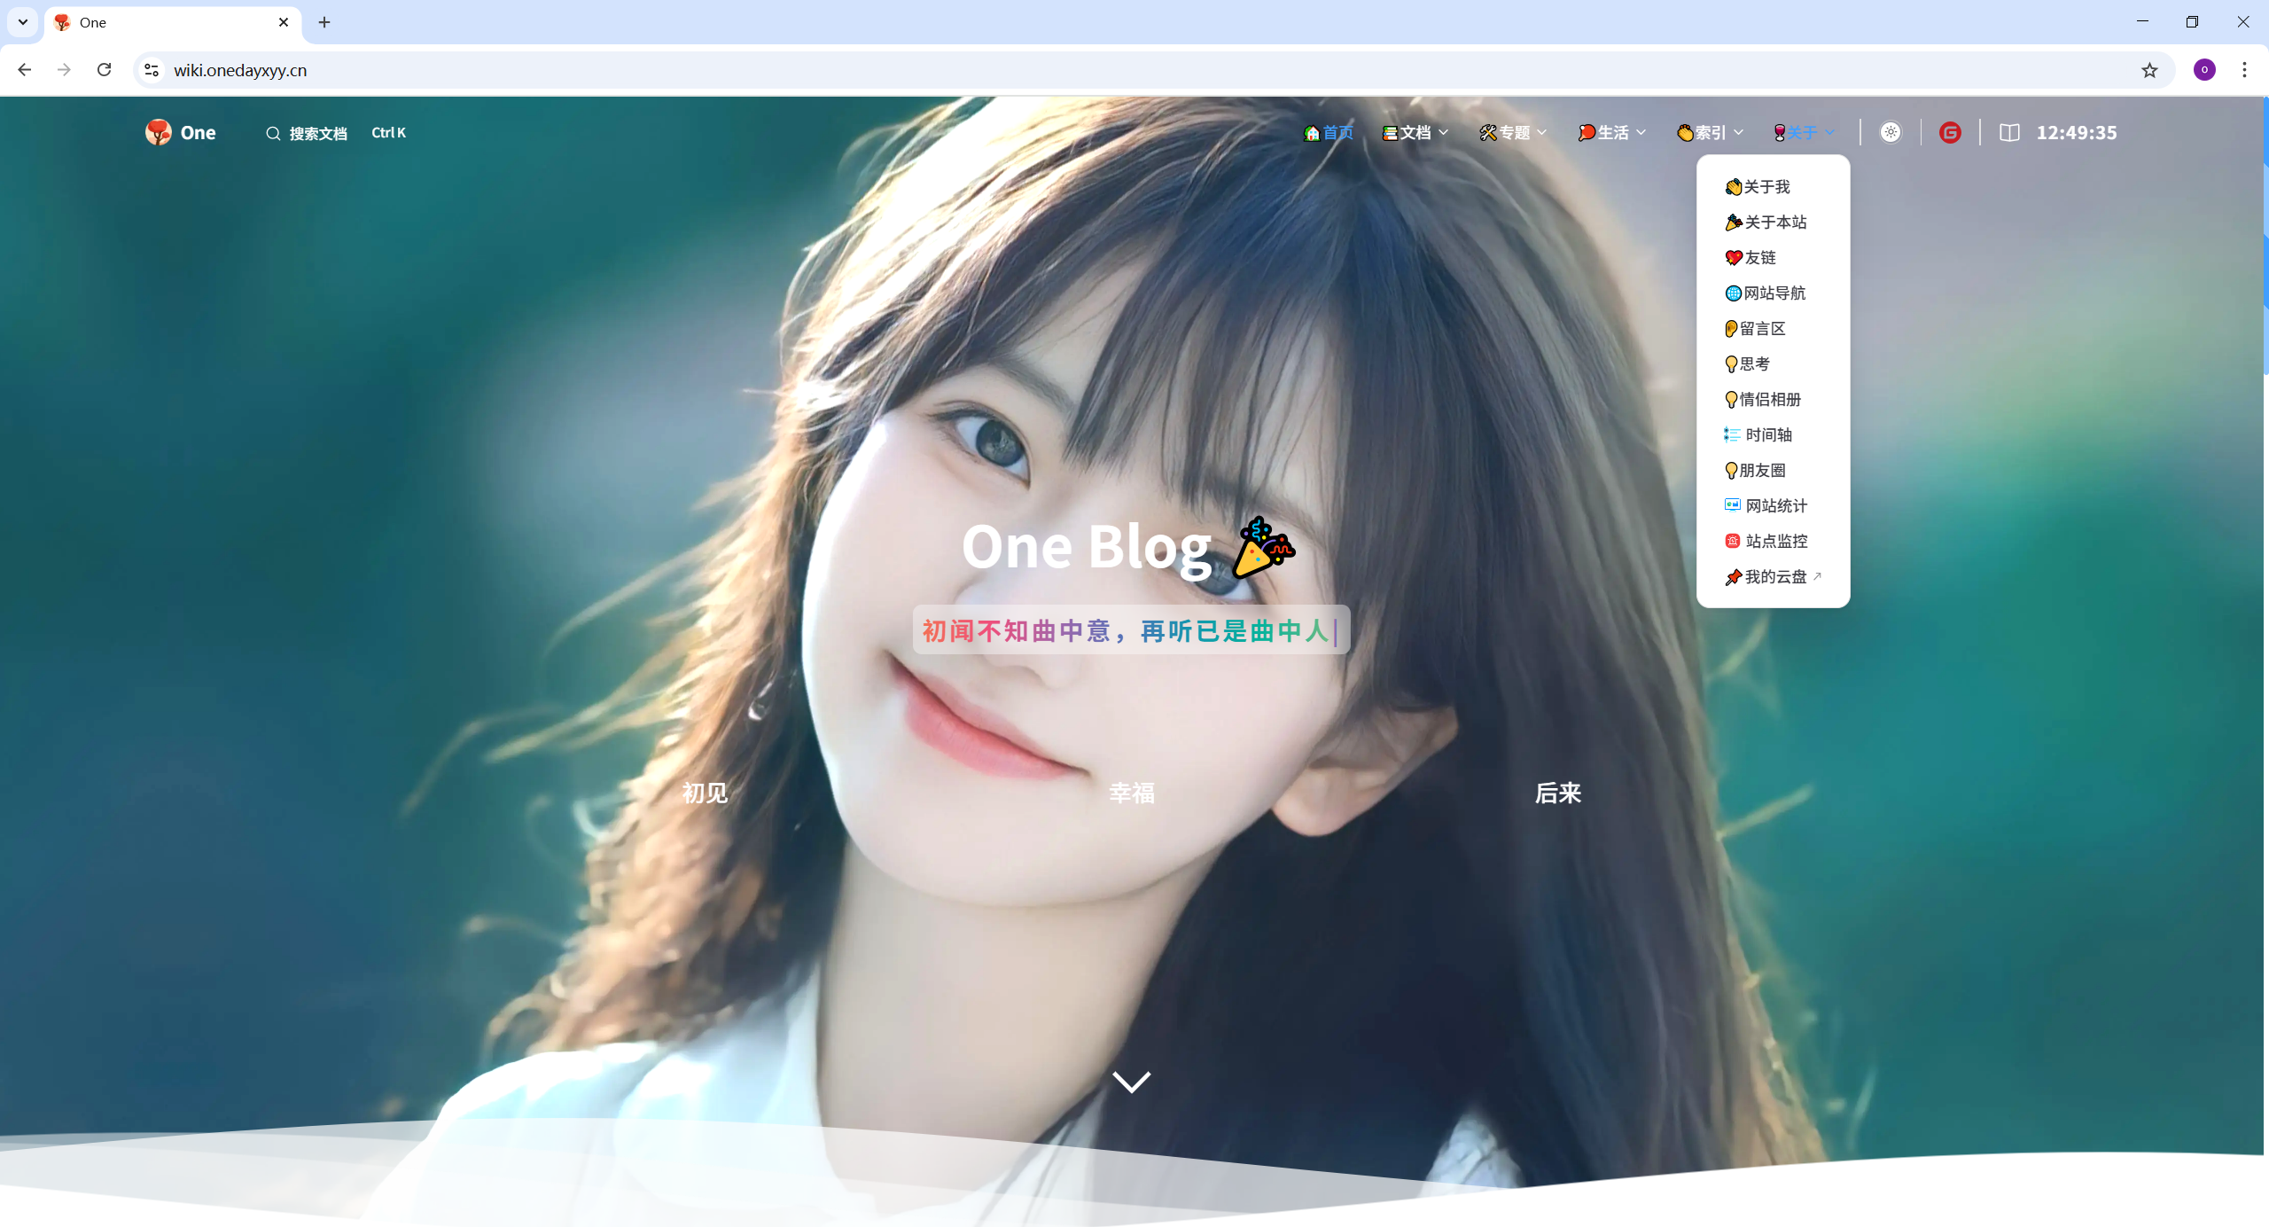Open the Gitee red G icon

pos(1949,132)
